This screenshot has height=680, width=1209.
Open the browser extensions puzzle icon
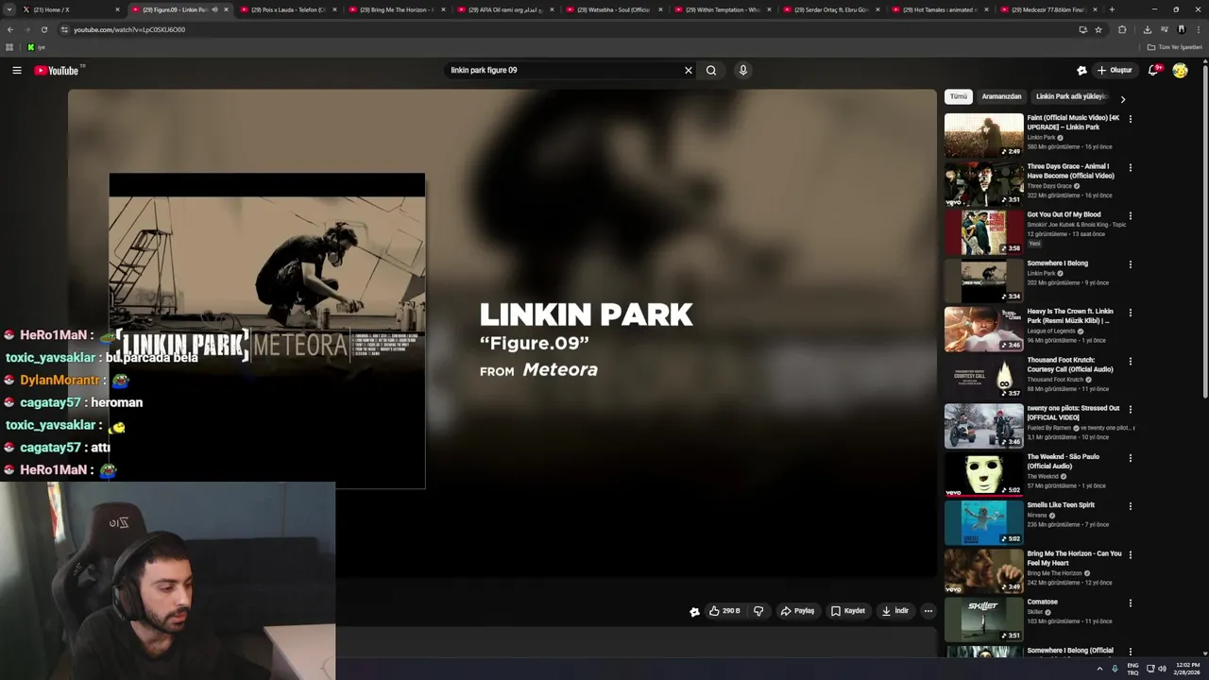pyautogui.click(x=1122, y=29)
